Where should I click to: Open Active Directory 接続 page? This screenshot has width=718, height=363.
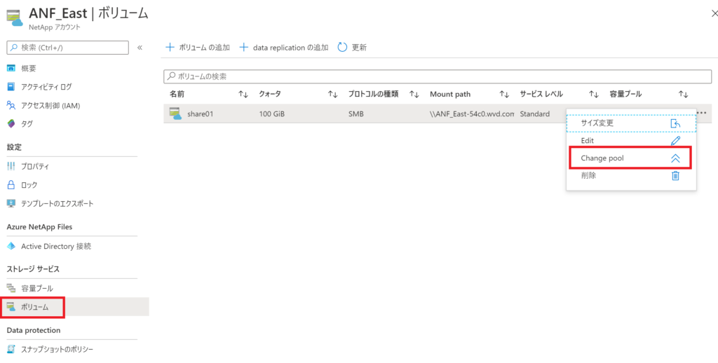56,246
